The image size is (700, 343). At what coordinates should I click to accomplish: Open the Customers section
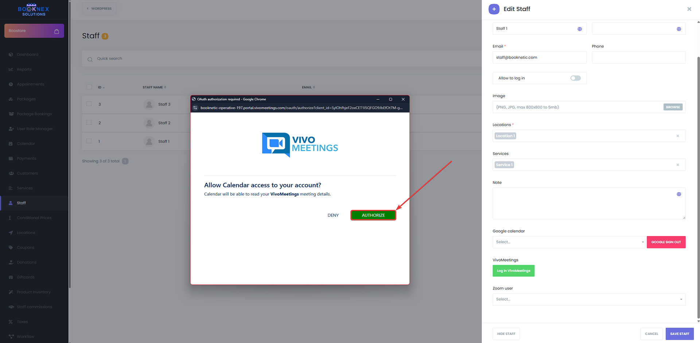tap(27, 173)
